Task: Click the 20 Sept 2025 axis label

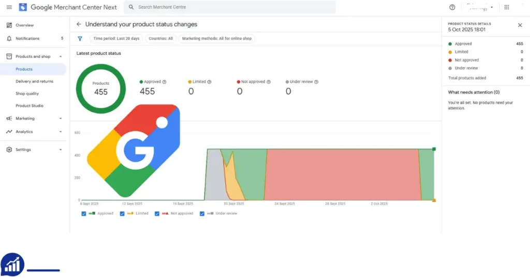Action: coord(233,204)
